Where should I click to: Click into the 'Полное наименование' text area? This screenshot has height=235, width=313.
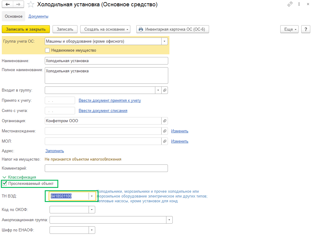point(106,75)
